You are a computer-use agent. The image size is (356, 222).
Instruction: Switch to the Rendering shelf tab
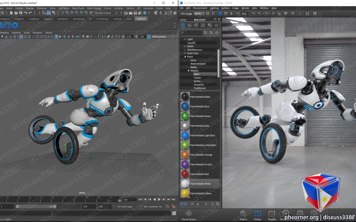coord(78,19)
